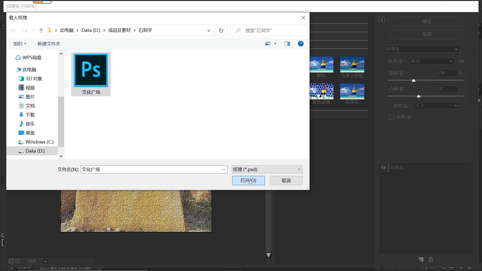Click the new effect layer icon
Screen dimensions: 482x271
pyautogui.click(x=421, y=259)
